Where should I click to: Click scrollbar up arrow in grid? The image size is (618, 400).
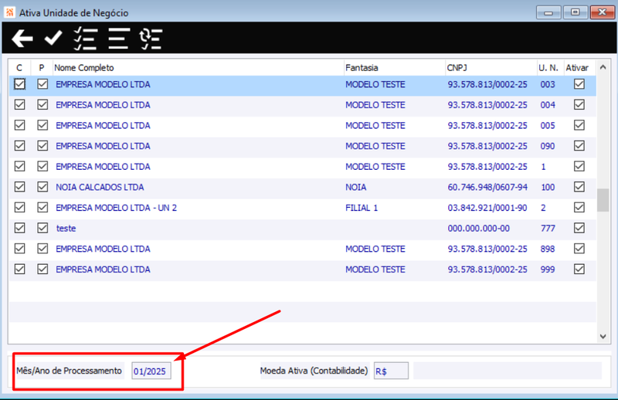pos(603,67)
